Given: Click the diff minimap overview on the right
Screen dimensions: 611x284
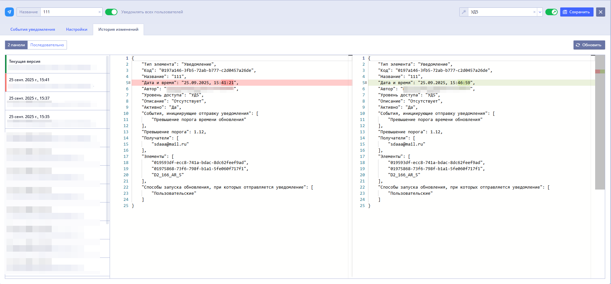Looking at the screenshot, I should 600,122.
